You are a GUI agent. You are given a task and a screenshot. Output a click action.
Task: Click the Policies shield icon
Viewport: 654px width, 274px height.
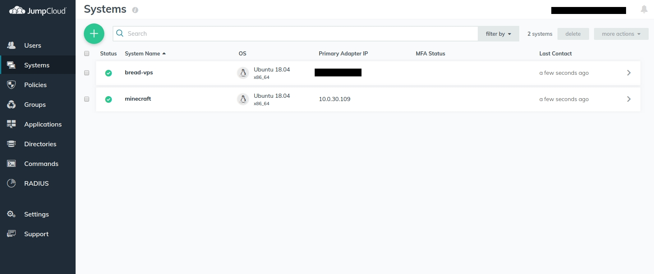click(x=12, y=85)
